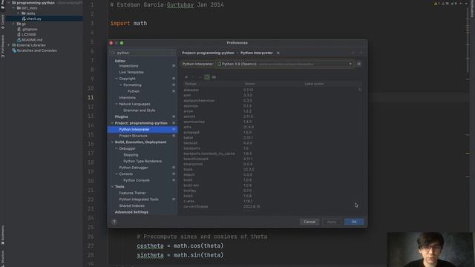Click the Apply button
475x267 pixels.
(332, 222)
